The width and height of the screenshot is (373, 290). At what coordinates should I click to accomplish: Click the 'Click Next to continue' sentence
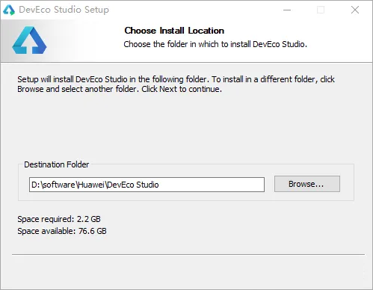pyautogui.click(x=182, y=89)
